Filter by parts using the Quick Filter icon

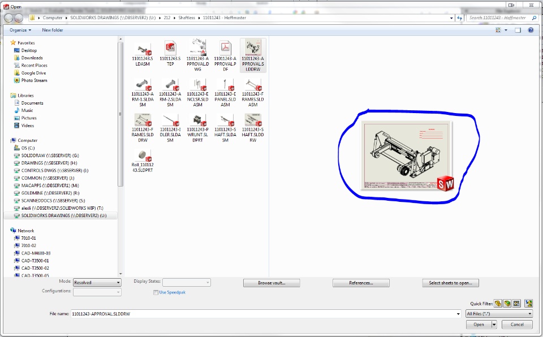[498, 304]
